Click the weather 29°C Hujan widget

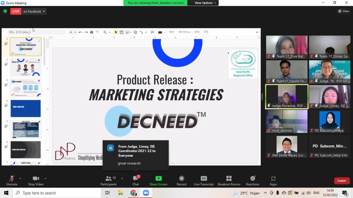(x=246, y=193)
